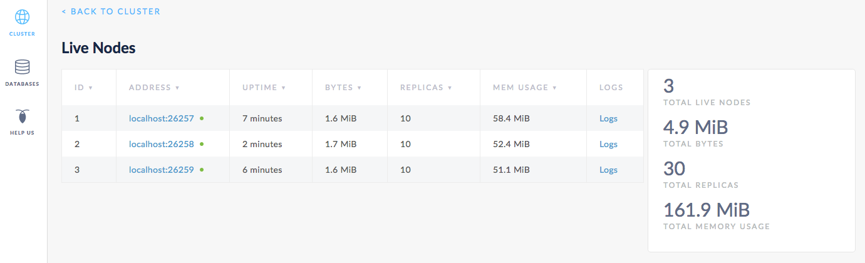Open the Databases stack icon

coord(22,67)
